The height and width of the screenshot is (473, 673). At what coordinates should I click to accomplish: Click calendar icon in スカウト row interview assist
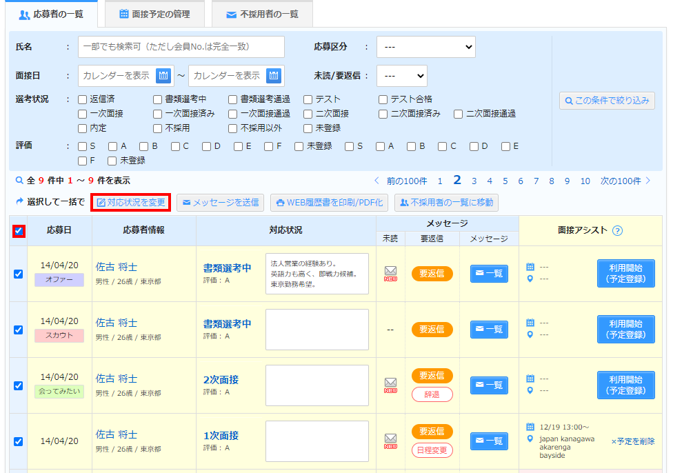click(x=530, y=323)
